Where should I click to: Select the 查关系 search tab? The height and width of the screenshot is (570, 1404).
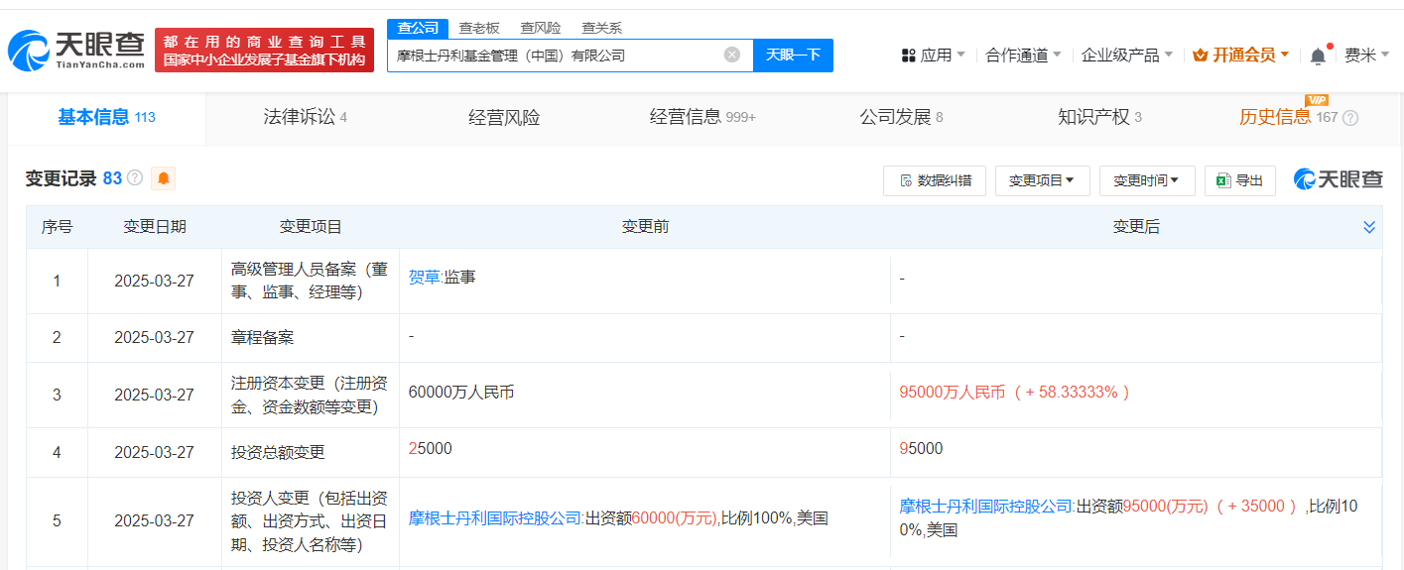pos(602,28)
